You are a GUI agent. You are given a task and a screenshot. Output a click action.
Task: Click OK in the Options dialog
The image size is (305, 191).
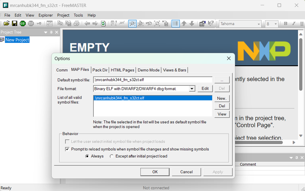[x=155, y=172]
